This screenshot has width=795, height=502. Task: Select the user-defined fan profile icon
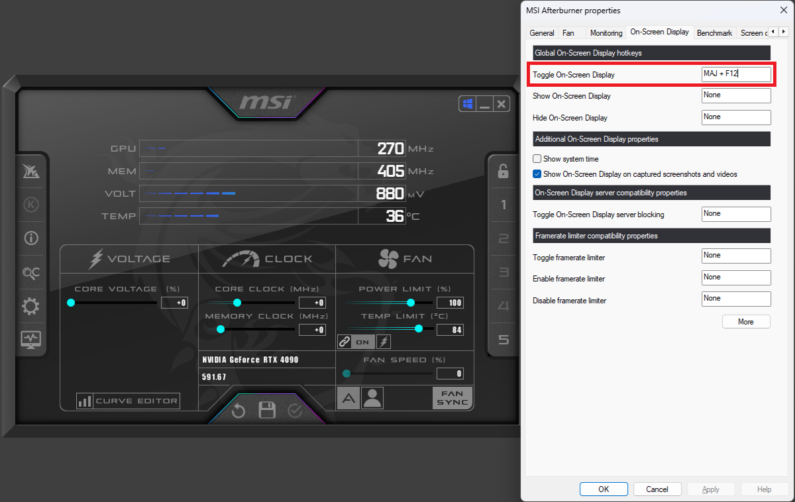pyautogui.click(x=372, y=397)
